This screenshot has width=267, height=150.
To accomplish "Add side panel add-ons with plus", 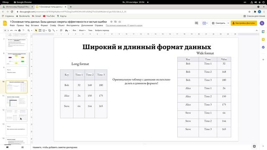I will click(263, 60).
